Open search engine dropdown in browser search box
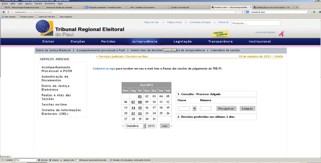Viewport: 321px width, 163px height. [x=248, y=12]
